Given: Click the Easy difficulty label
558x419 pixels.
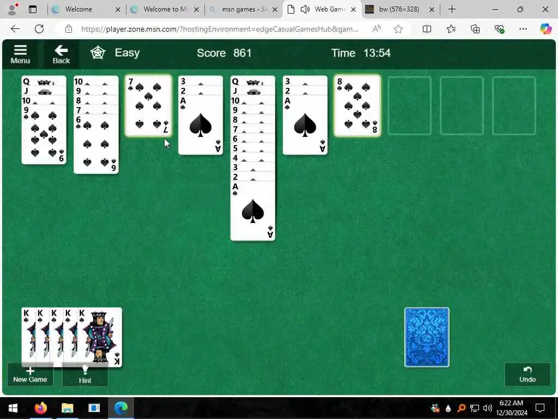Looking at the screenshot, I should click(127, 53).
